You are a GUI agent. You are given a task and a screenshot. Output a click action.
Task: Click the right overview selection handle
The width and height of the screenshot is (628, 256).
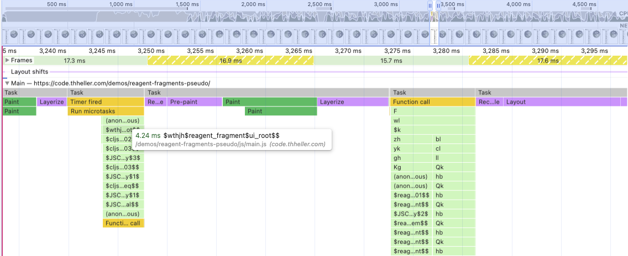pos(438,6)
